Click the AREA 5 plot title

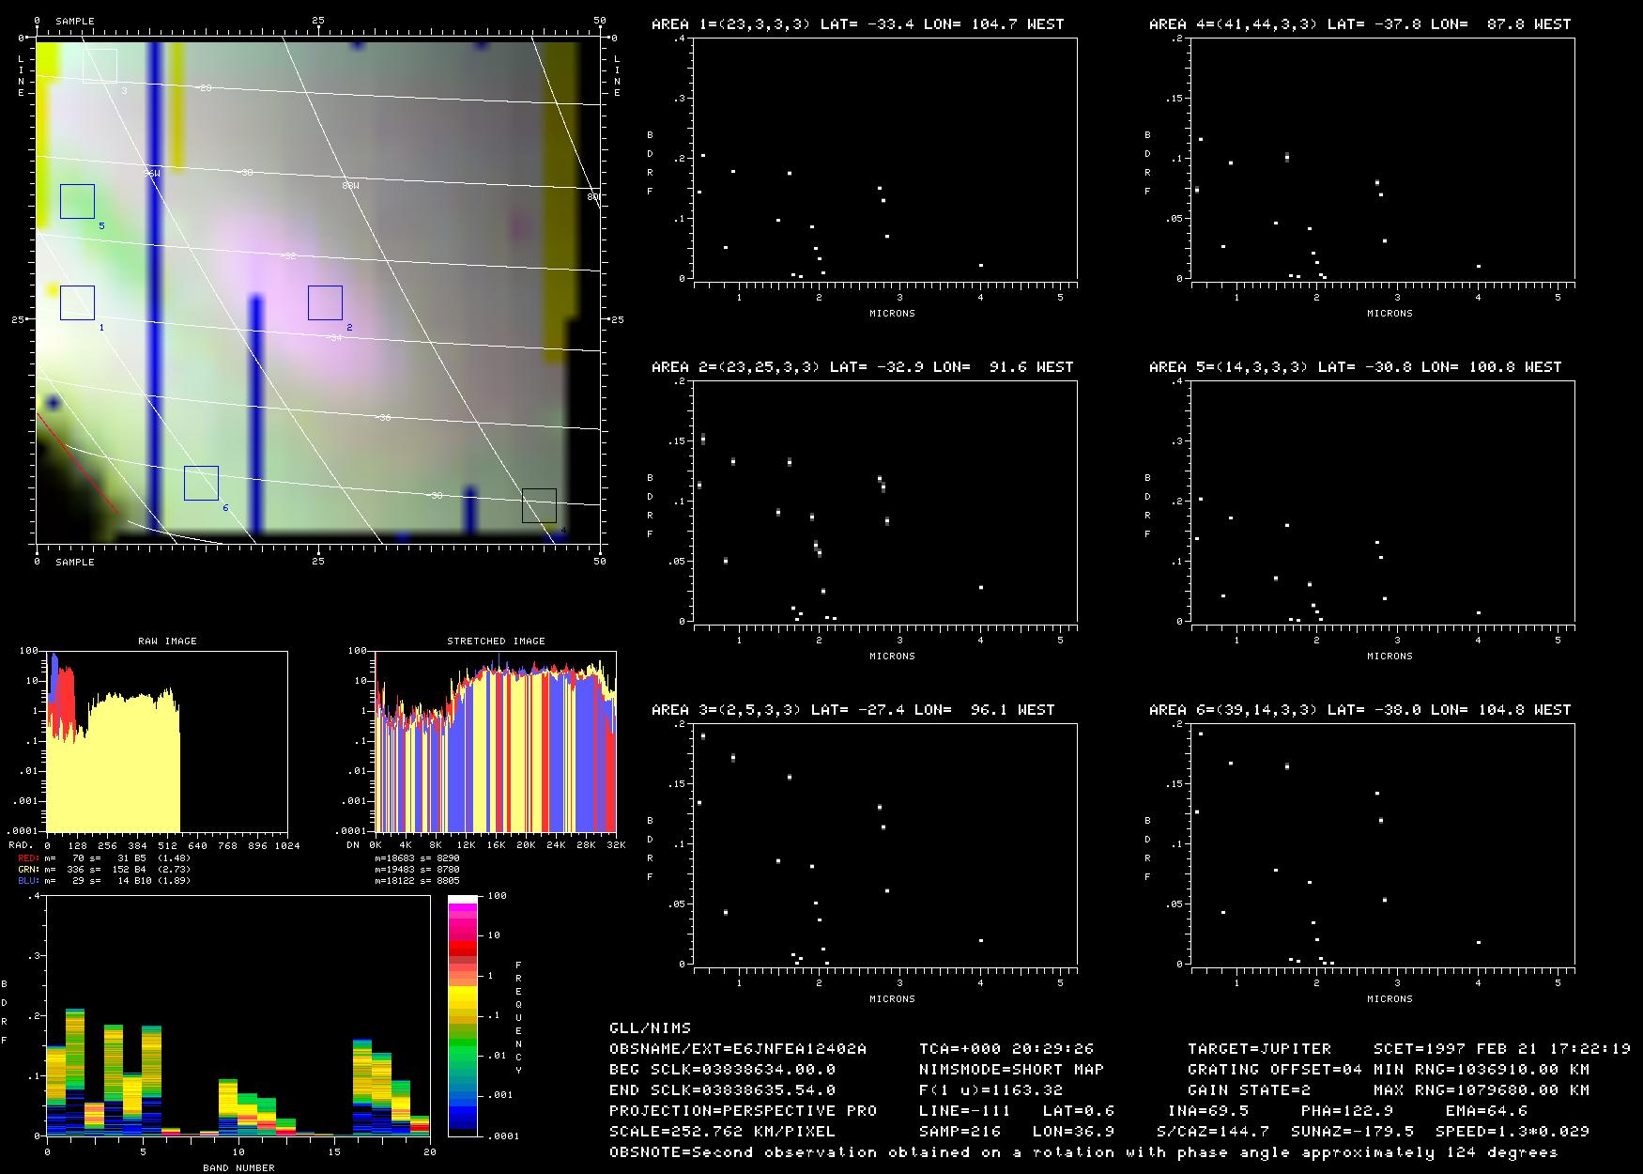[x=1355, y=367]
